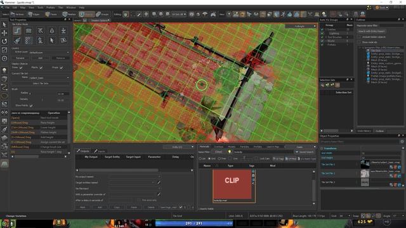Viewport: 406px width, 228px height.
Task: Switch to the Inputs tab
Action: 100,151
